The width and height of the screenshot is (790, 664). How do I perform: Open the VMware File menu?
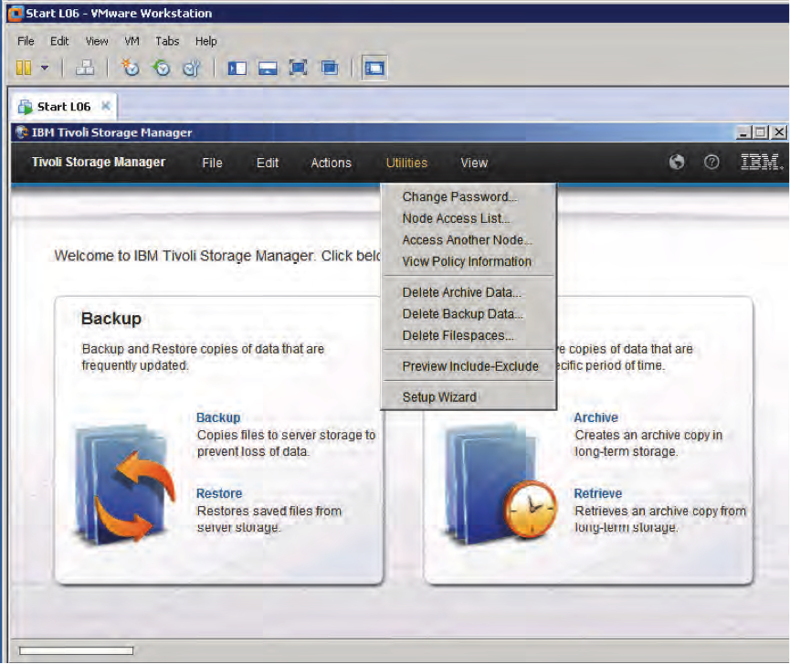(26, 41)
